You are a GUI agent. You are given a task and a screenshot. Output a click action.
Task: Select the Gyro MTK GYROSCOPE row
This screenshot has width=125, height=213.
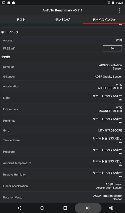62,130
